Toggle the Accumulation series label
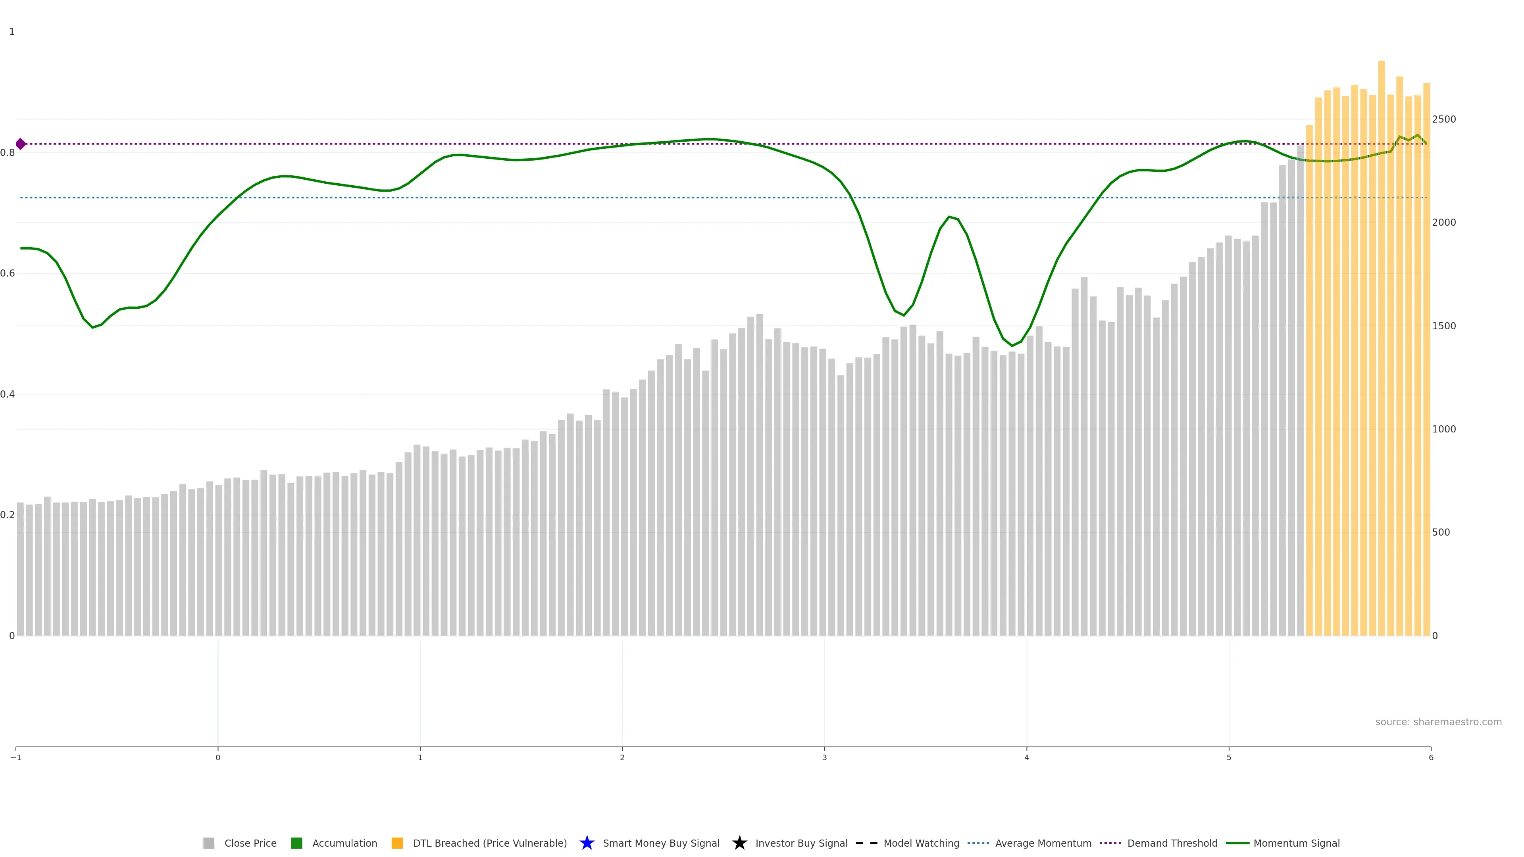This screenshot has width=1524, height=857. (344, 843)
